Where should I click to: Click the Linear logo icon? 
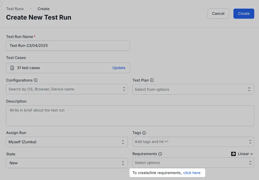(233, 154)
